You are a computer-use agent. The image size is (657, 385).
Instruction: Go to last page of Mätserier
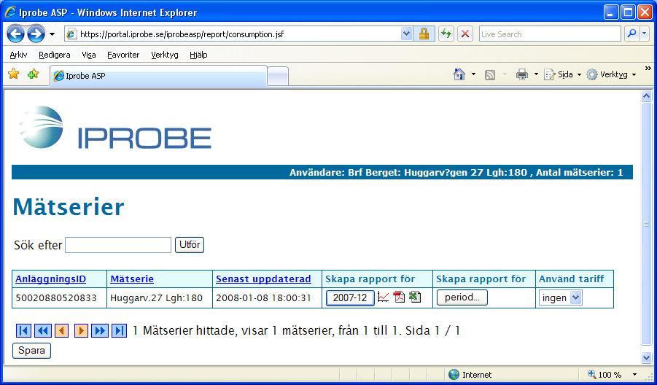[119, 330]
